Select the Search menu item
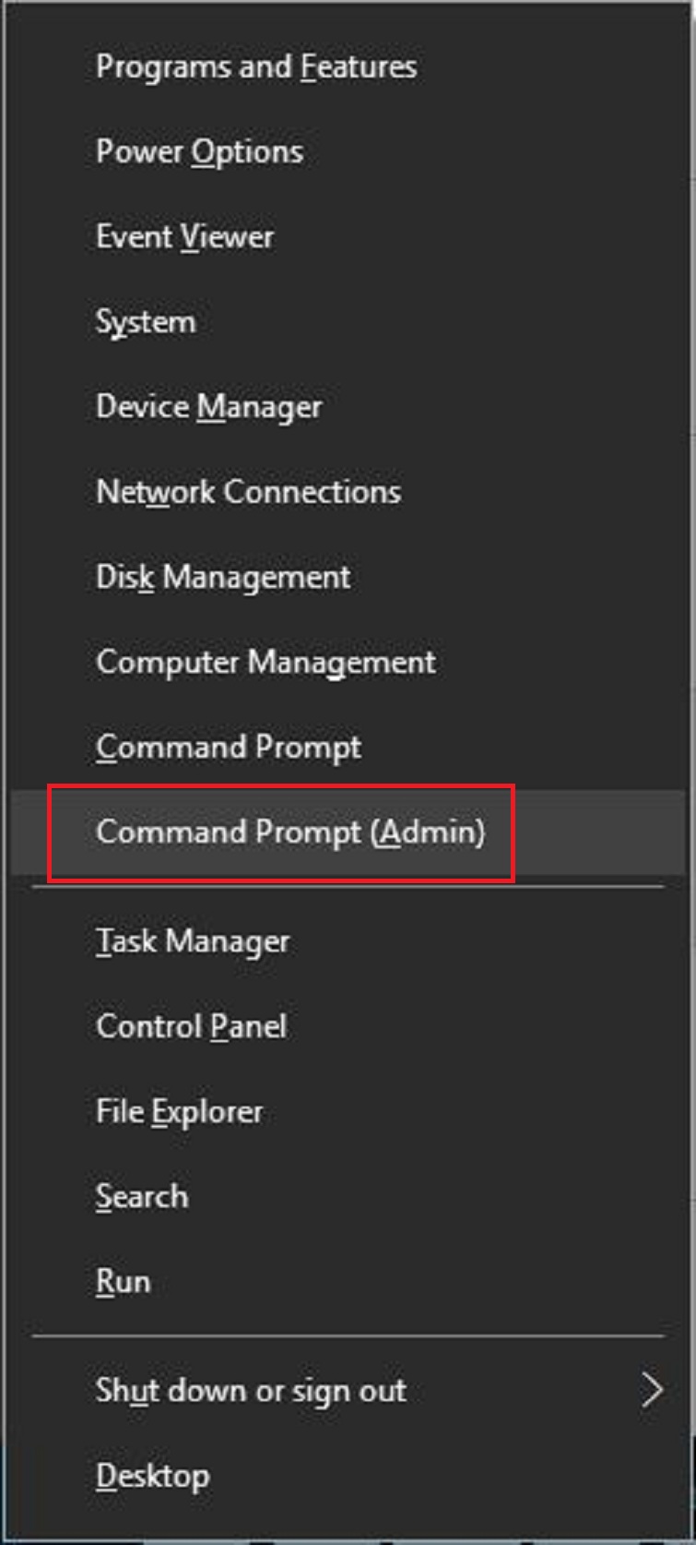The height and width of the screenshot is (1545, 696). (142, 1196)
